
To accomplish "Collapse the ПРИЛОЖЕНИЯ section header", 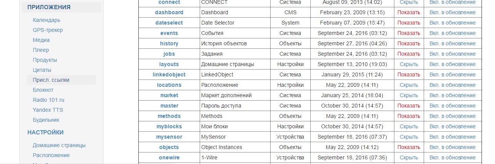I will [49, 7].
